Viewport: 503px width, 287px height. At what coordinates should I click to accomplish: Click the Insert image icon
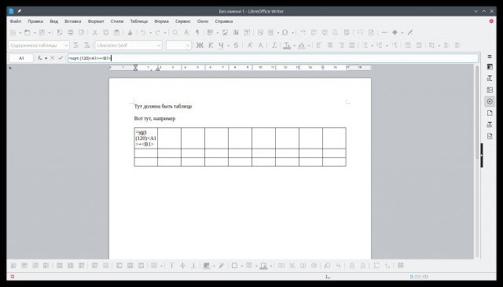(x=226, y=32)
